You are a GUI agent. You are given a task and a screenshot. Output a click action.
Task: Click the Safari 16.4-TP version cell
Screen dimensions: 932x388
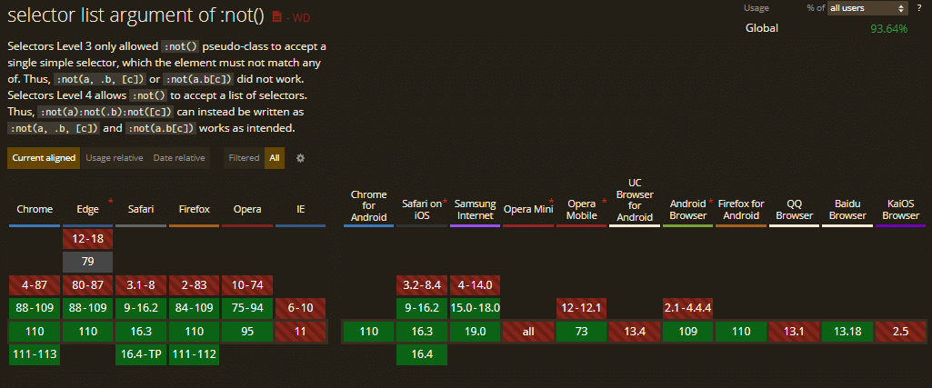142,354
